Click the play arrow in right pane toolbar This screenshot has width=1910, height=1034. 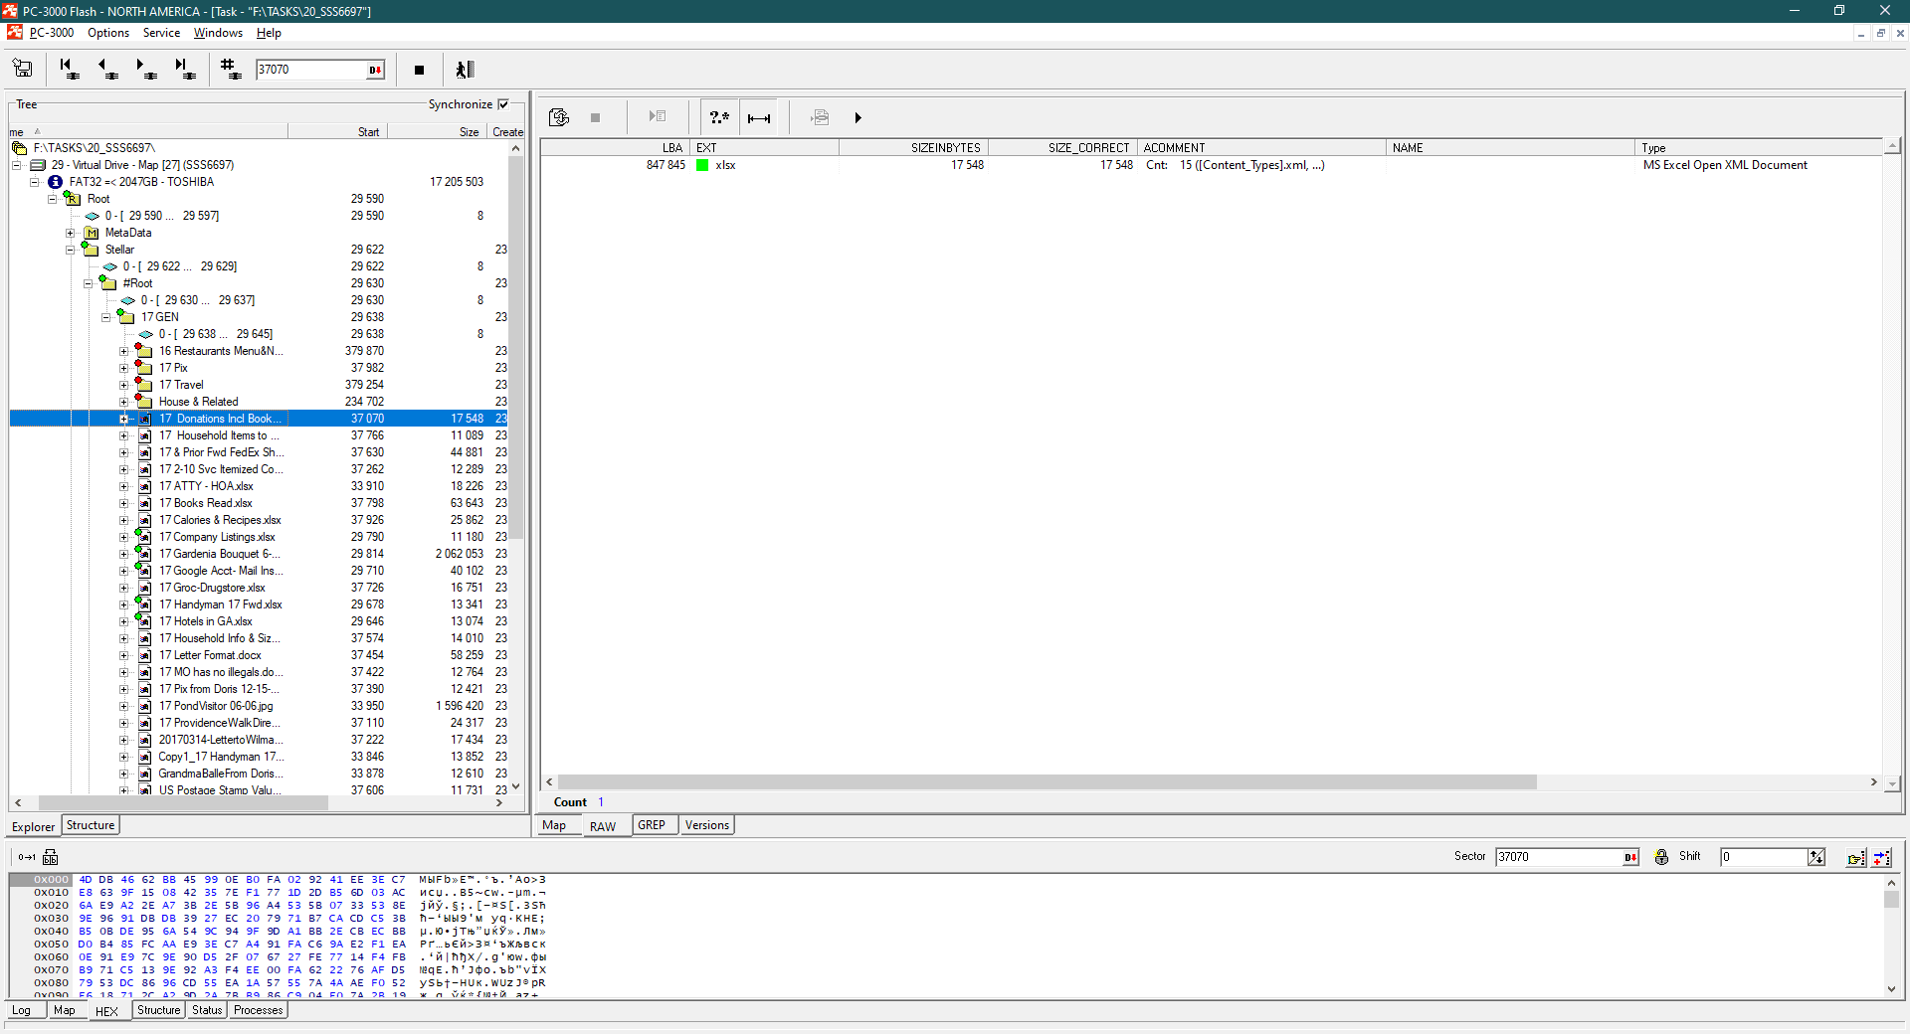(x=858, y=117)
